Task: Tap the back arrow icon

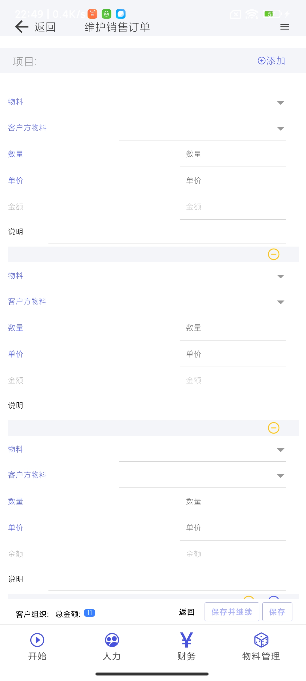Action: [x=22, y=27]
